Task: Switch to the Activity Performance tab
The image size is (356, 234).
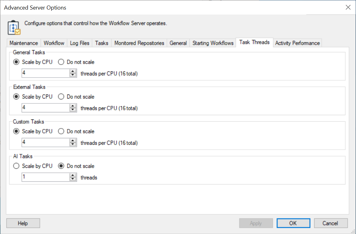Action: pos(297,43)
